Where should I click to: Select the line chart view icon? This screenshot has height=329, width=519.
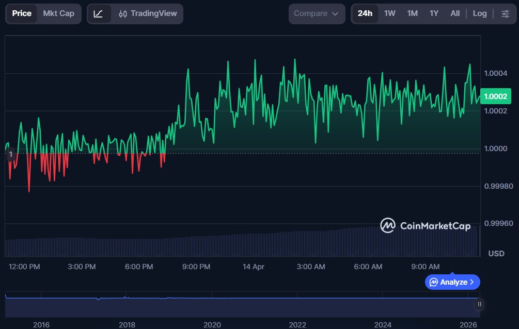click(x=98, y=14)
